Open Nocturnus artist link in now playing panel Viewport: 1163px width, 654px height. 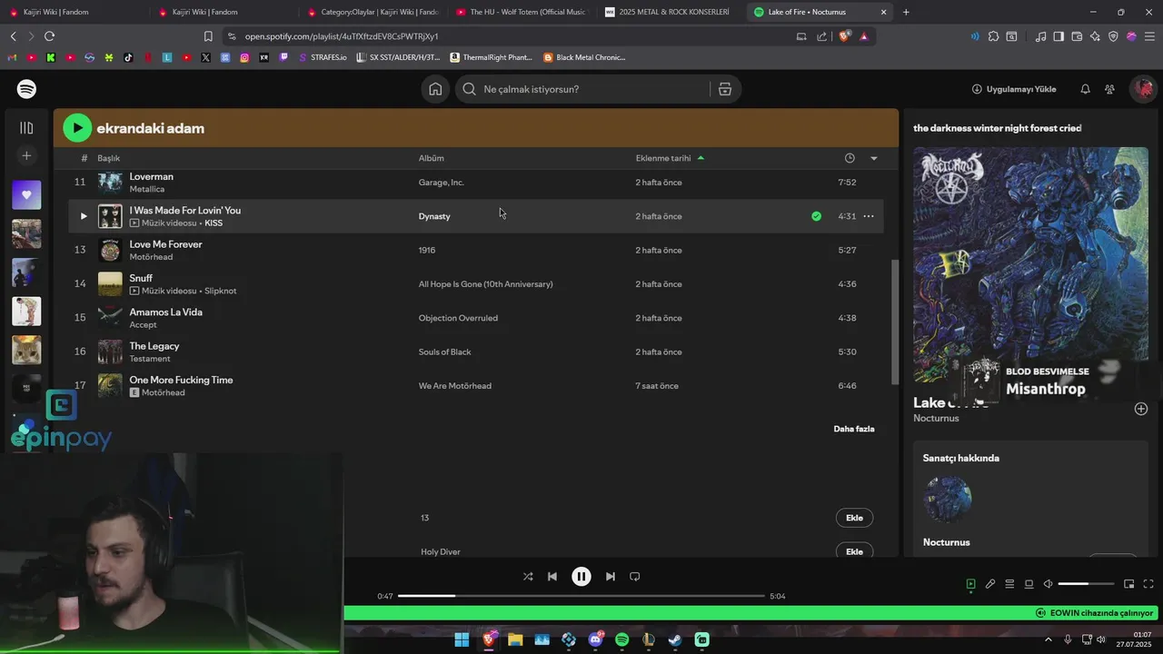[x=936, y=419]
